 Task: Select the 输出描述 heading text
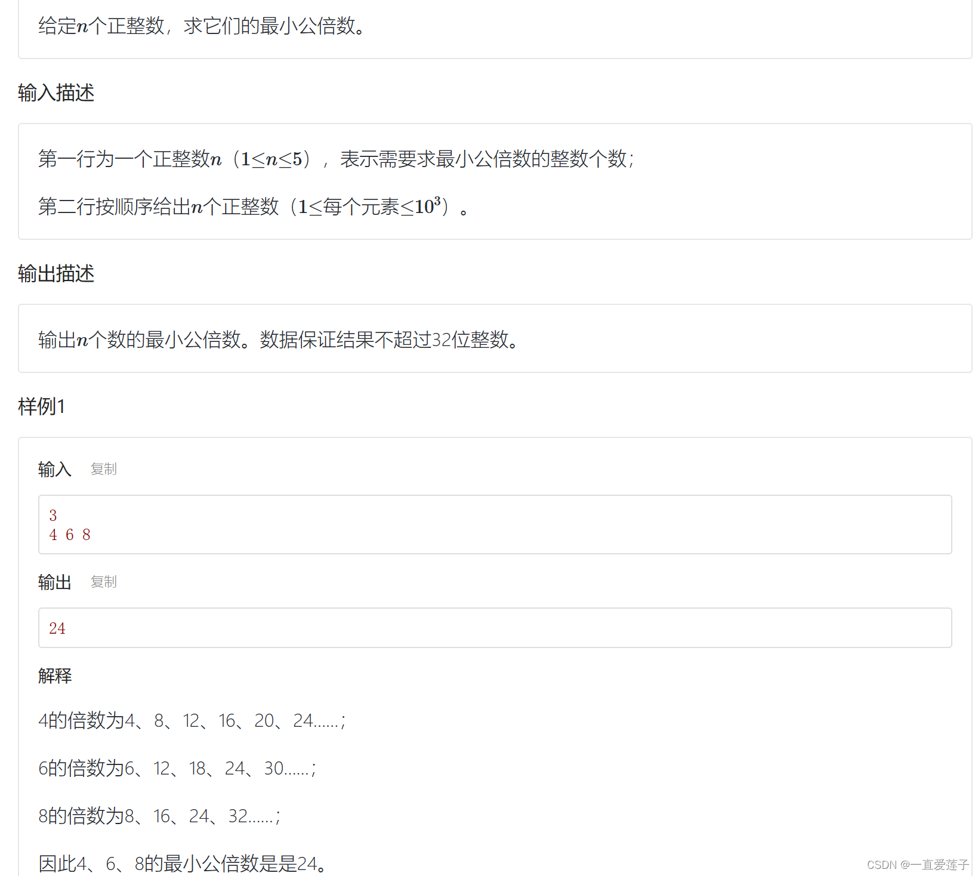coord(56,274)
